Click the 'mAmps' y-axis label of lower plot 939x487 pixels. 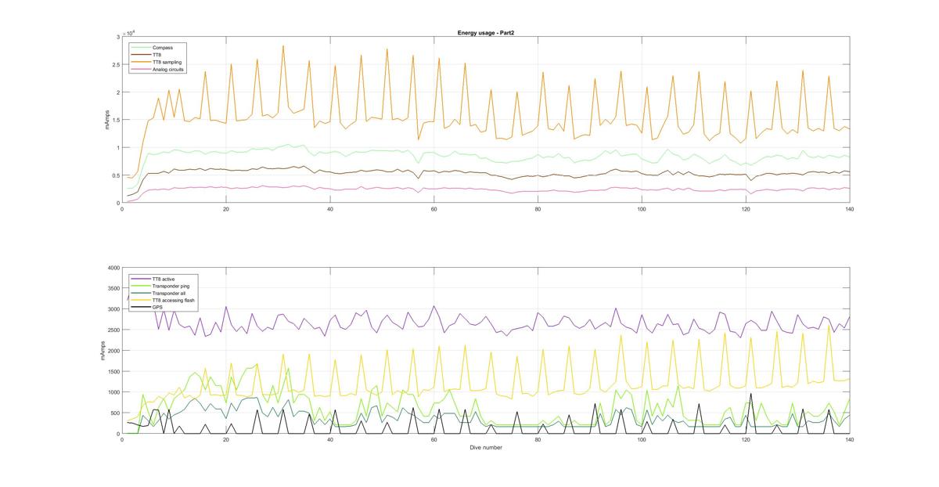coord(101,350)
